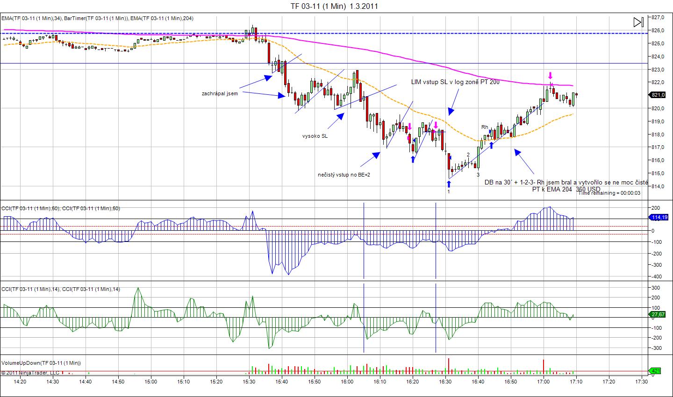Viewport: 673px width, 397px height.
Task: Click the 17:00 time axis label
Action: click(x=543, y=382)
